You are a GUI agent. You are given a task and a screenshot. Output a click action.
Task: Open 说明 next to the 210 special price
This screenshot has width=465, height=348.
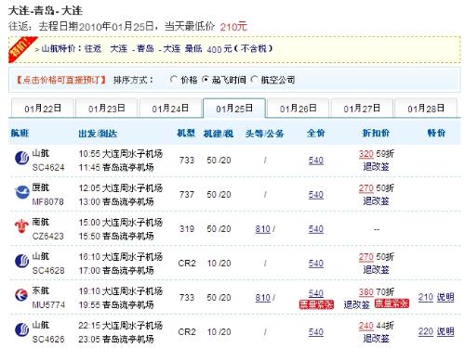pyautogui.click(x=445, y=297)
